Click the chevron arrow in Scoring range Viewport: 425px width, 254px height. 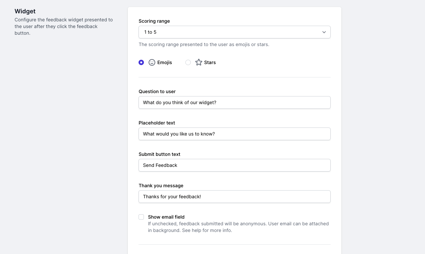click(x=324, y=32)
